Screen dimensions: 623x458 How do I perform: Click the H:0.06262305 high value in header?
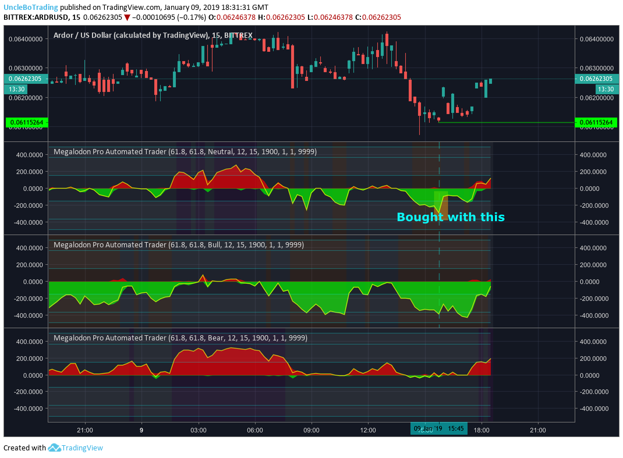pyautogui.click(x=281, y=17)
